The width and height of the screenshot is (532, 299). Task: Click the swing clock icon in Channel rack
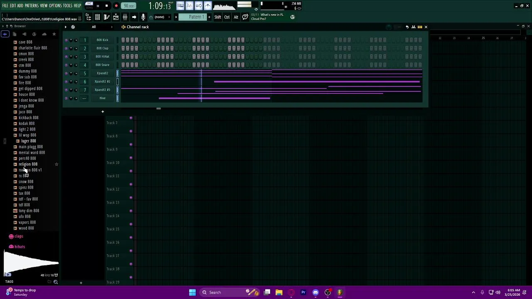[x=73, y=27]
